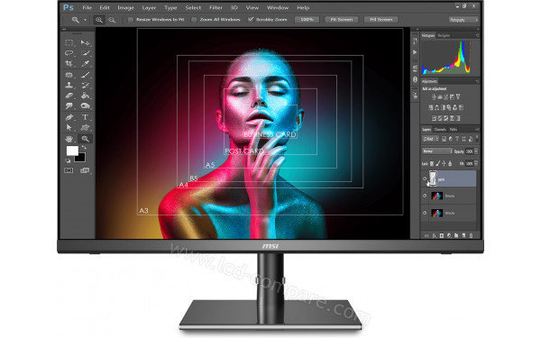This screenshot has width=541, height=338.
Task: Click the Actions play icon in side dock
Action: coord(415,52)
